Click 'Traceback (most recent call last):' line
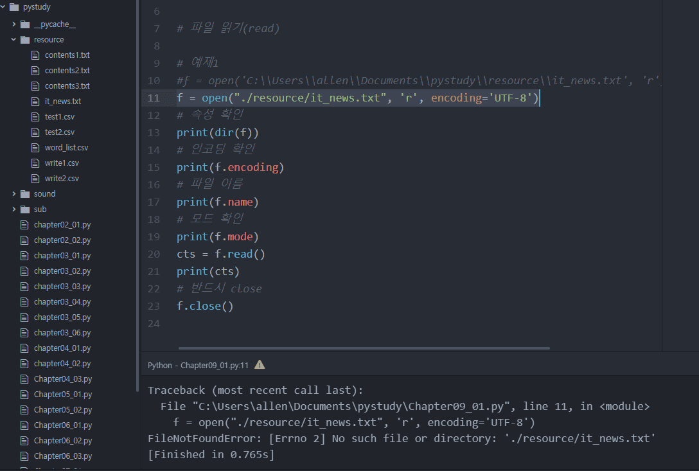Viewport: 699px width, 471px height. pos(256,390)
